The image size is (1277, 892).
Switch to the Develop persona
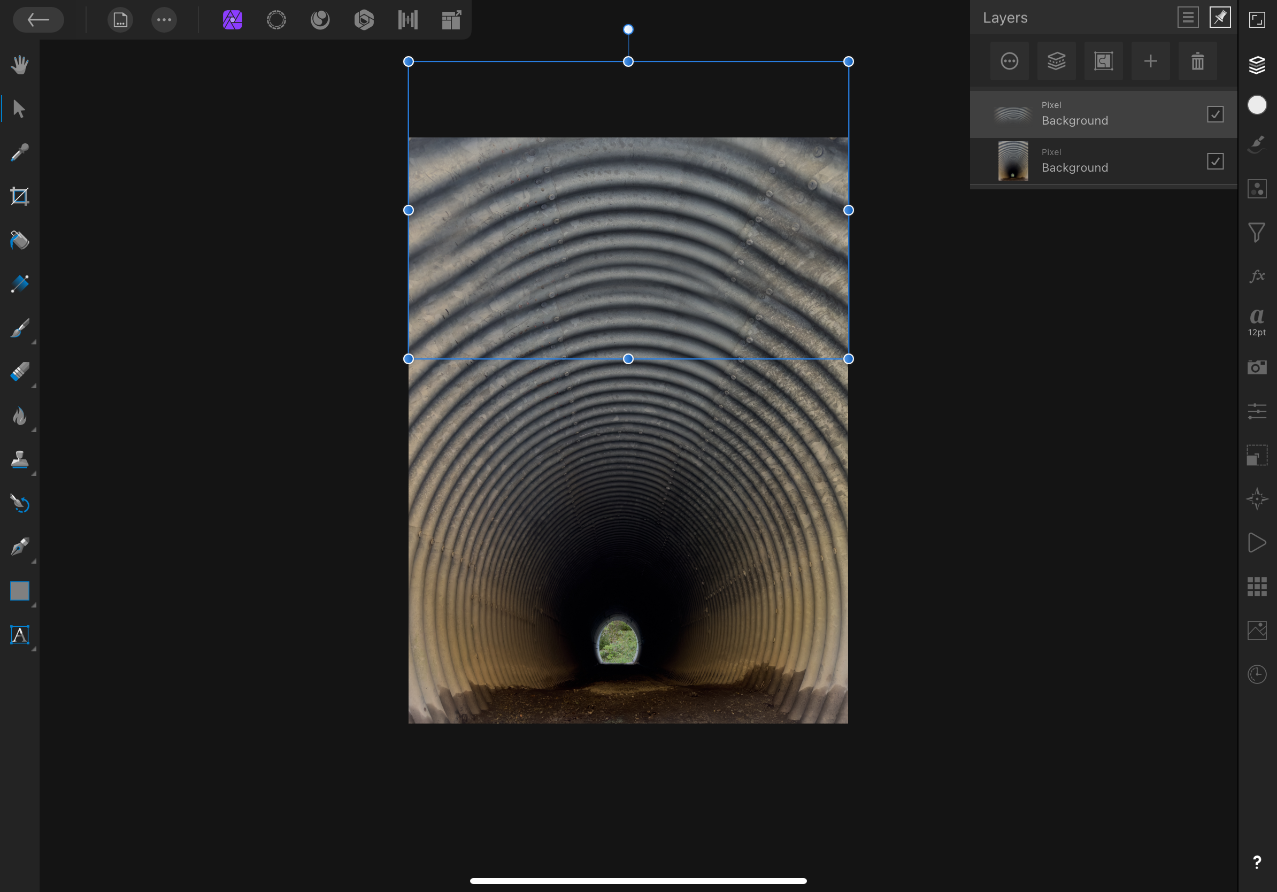(364, 20)
